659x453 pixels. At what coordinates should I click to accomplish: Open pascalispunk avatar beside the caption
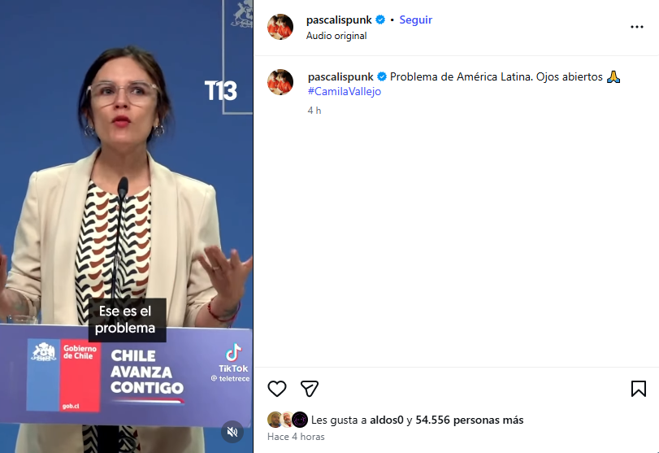(x=280, y=82)
